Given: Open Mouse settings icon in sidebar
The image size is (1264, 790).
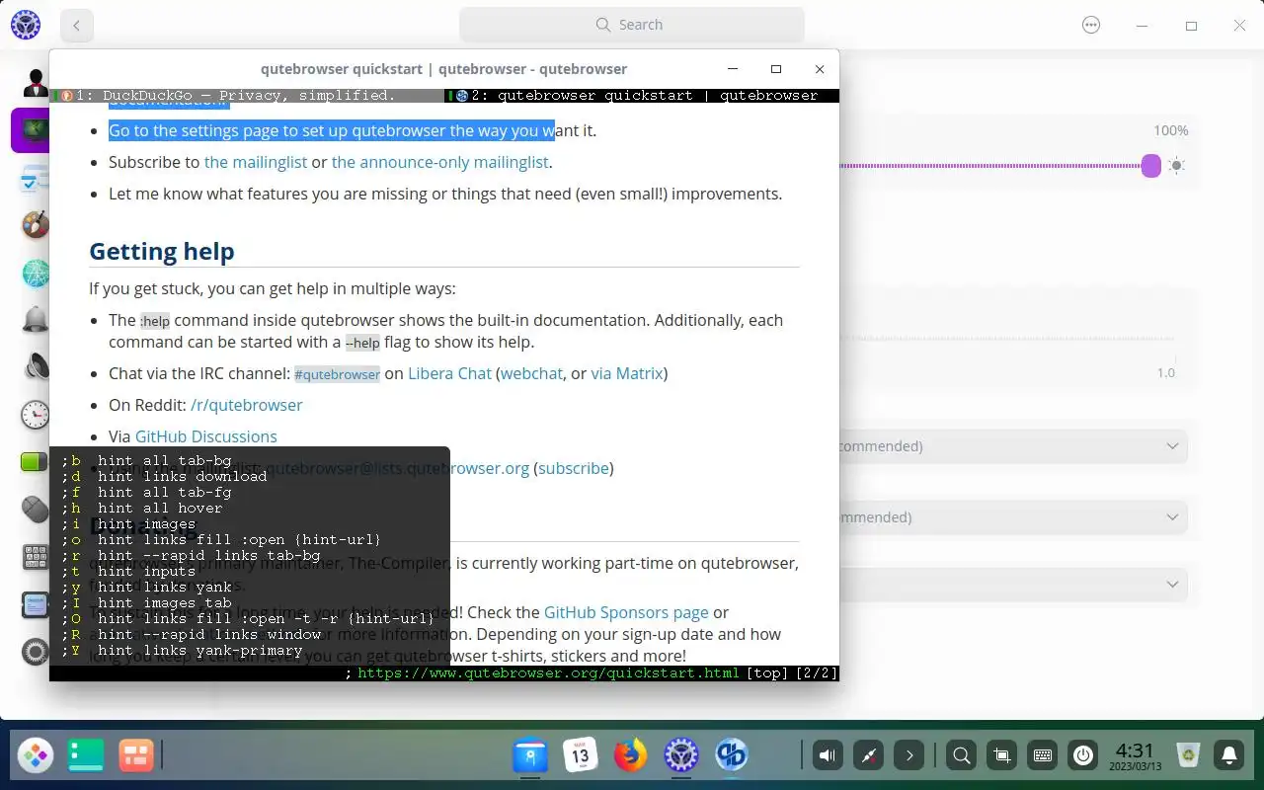Looking at the screenshot, I should coord(36,510).
